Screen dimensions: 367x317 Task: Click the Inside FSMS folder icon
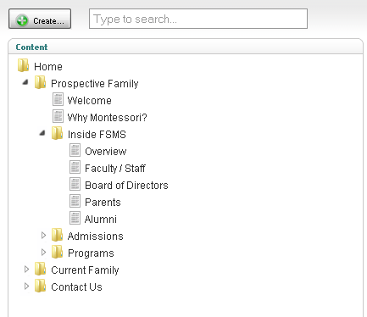tap(57, 133)
